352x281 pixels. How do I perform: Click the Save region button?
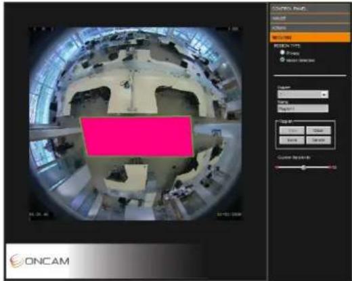click(292, 140)
